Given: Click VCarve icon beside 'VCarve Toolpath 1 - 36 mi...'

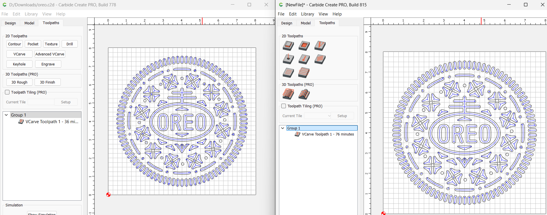Looking at the screenshot, I should coord(21,122).
